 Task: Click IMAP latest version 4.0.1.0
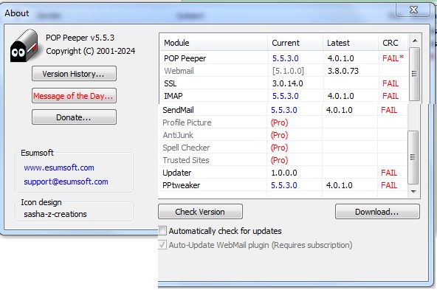340,96
